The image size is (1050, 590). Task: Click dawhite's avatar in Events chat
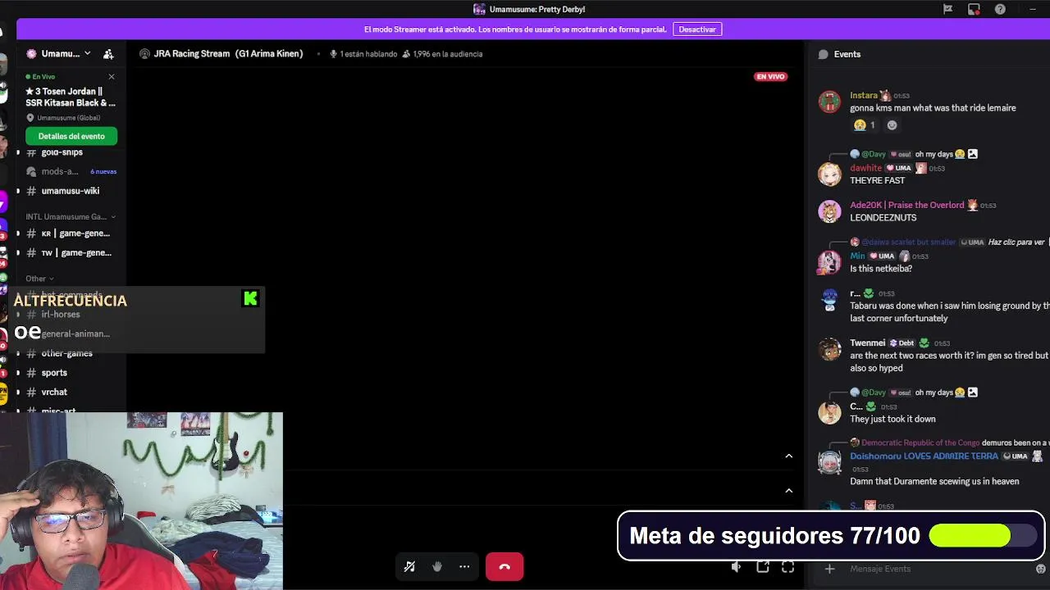click(829, 174)
